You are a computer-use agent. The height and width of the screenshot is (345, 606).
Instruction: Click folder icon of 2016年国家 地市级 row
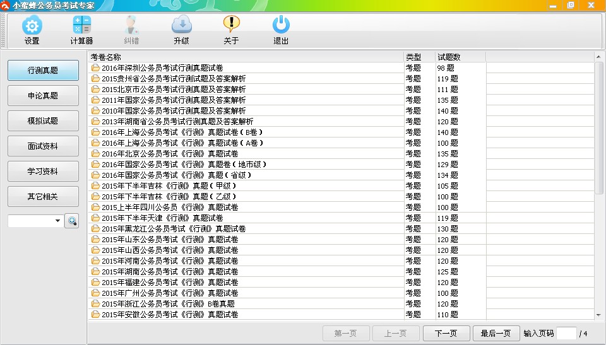95,165
